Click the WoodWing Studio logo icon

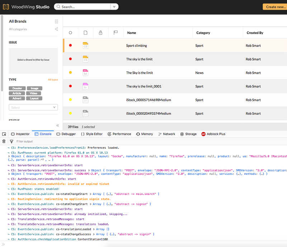[x=6, y=7]
